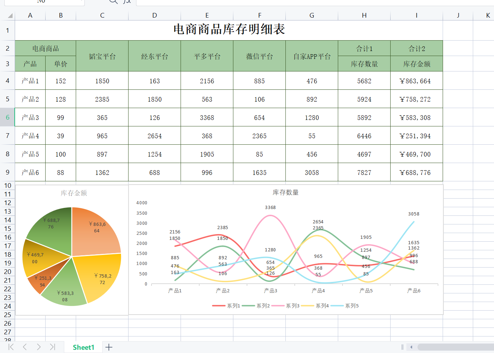
Task: Click the split view icon beside bottom scrollbar
Action: pyautogui.click(x=402, y=347)
